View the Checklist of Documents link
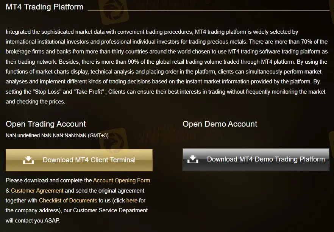The width and height of the screenshot is (334, 232). (68, 200)
